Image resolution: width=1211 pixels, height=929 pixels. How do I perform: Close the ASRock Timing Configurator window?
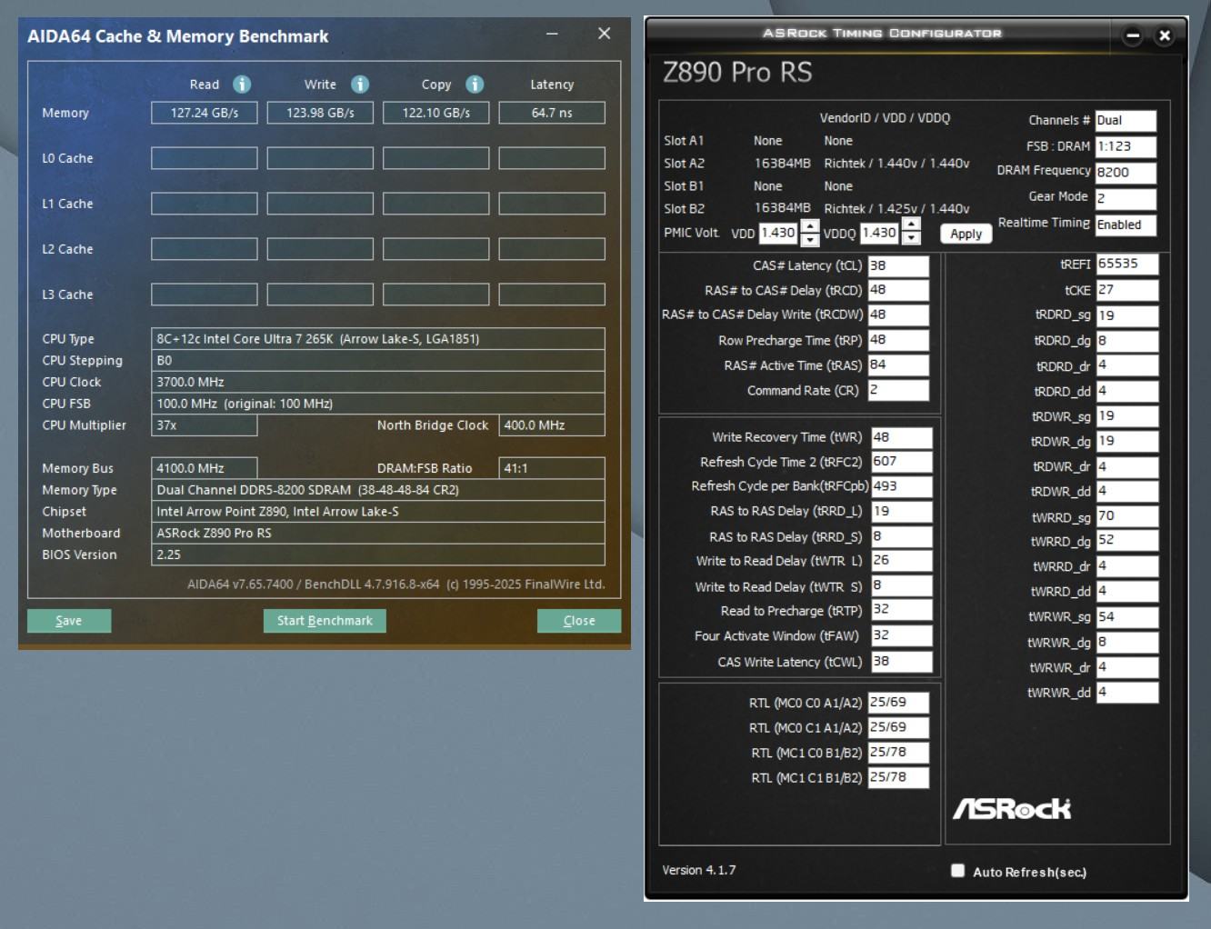point(1165,35)
